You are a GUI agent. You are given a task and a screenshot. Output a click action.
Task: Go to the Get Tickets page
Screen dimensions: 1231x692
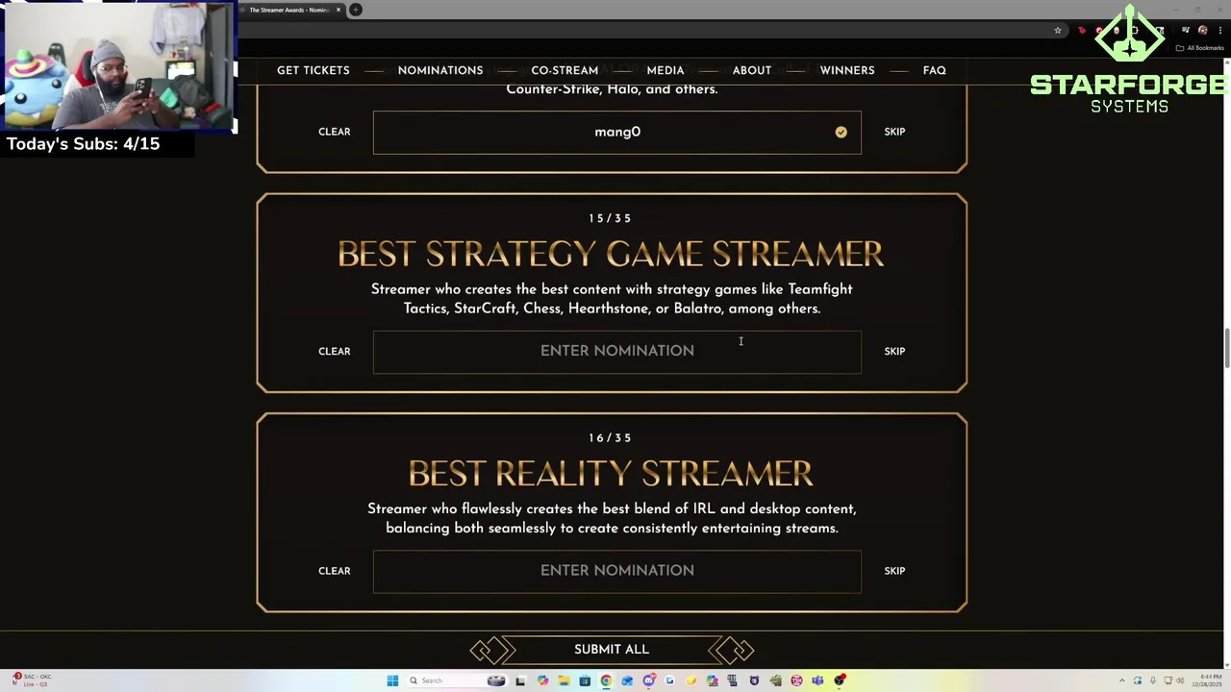(314, 70)
